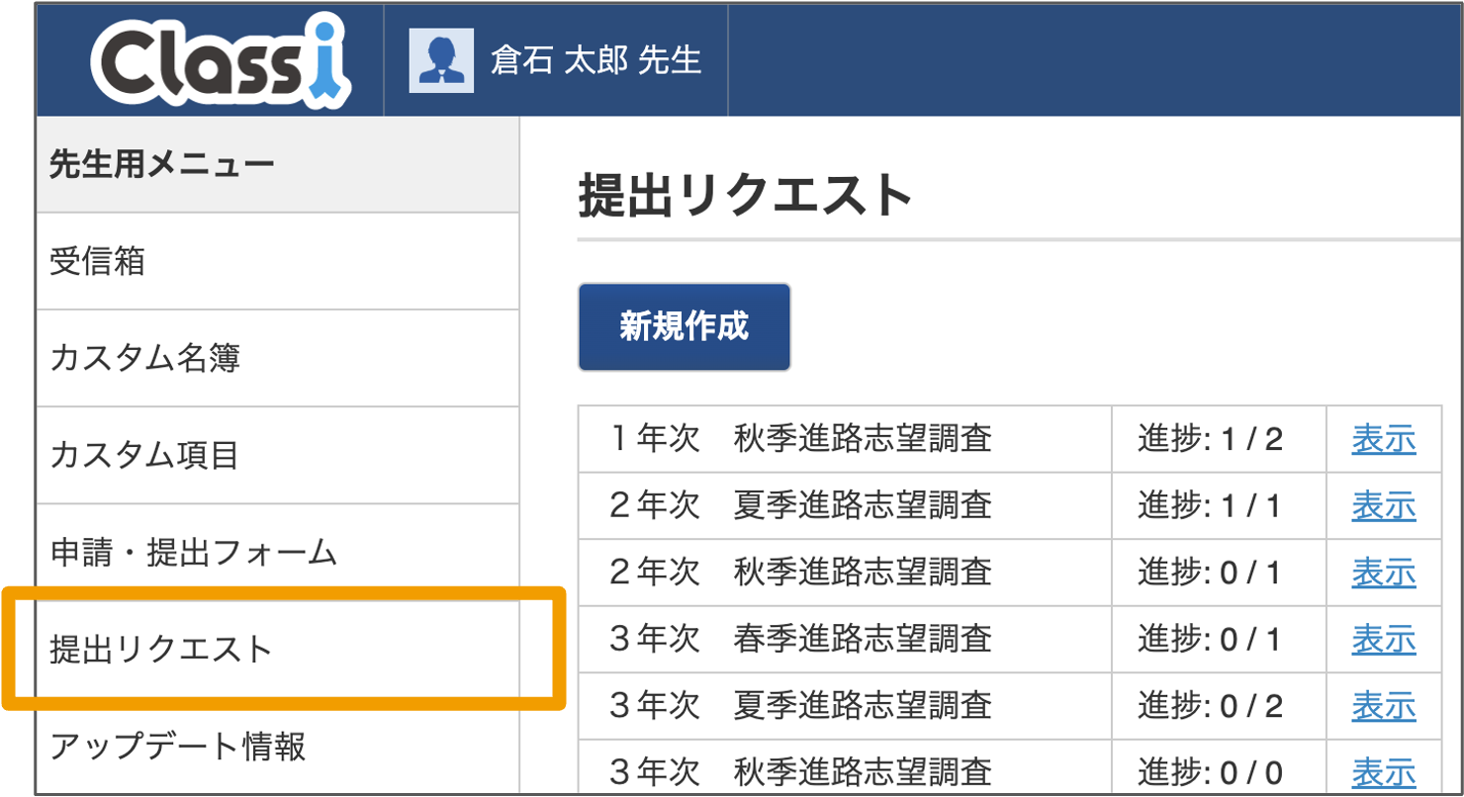
Task: Select カスタム名簿 menu item
Action: (144, 358)
